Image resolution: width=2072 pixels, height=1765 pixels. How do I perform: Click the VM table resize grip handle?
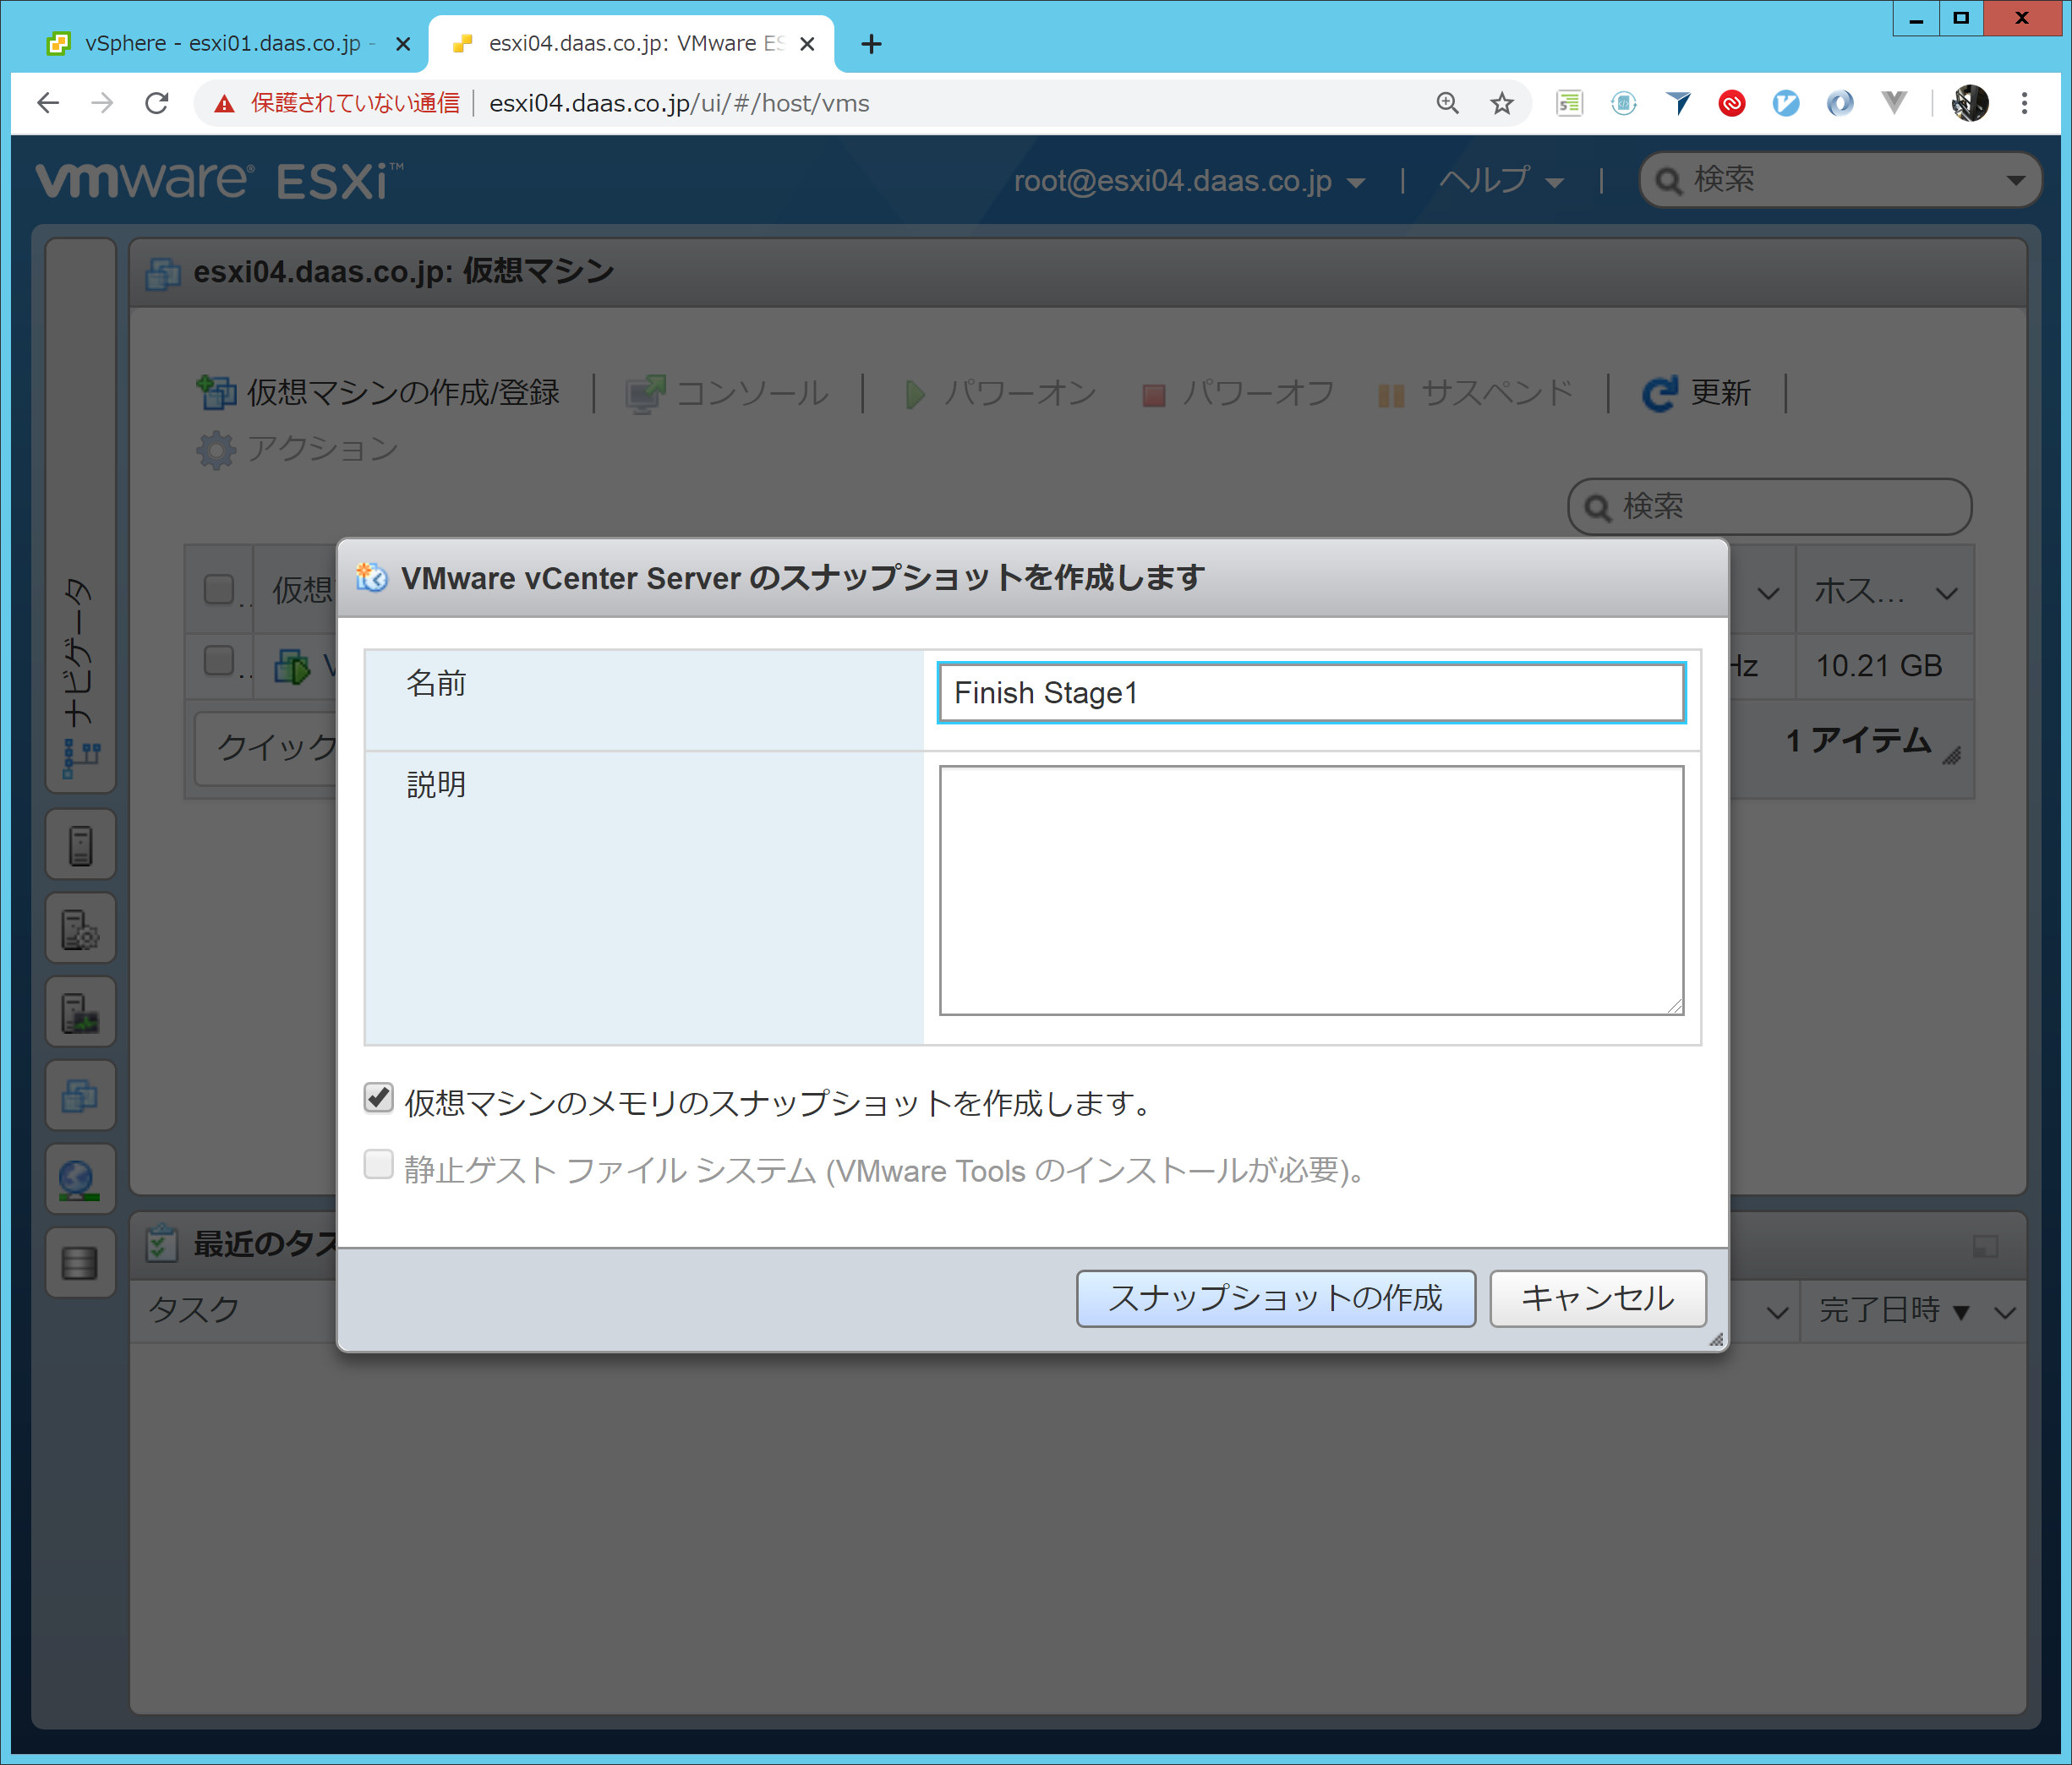pos(1952,757)
